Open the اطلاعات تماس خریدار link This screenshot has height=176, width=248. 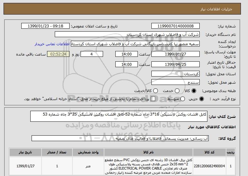point(52,44)
